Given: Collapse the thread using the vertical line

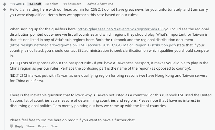Looking at the screenshot, I should (5, 71).
